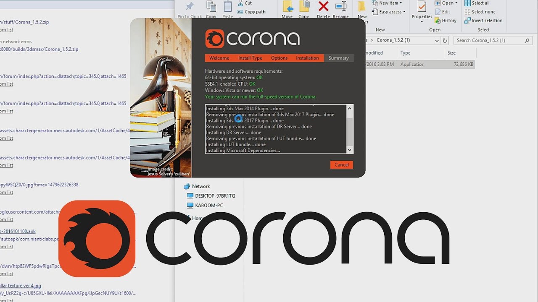538x302 pixels.
Task: Open History in the Open group
Action: pyautogui.click(x=446, y=21)
